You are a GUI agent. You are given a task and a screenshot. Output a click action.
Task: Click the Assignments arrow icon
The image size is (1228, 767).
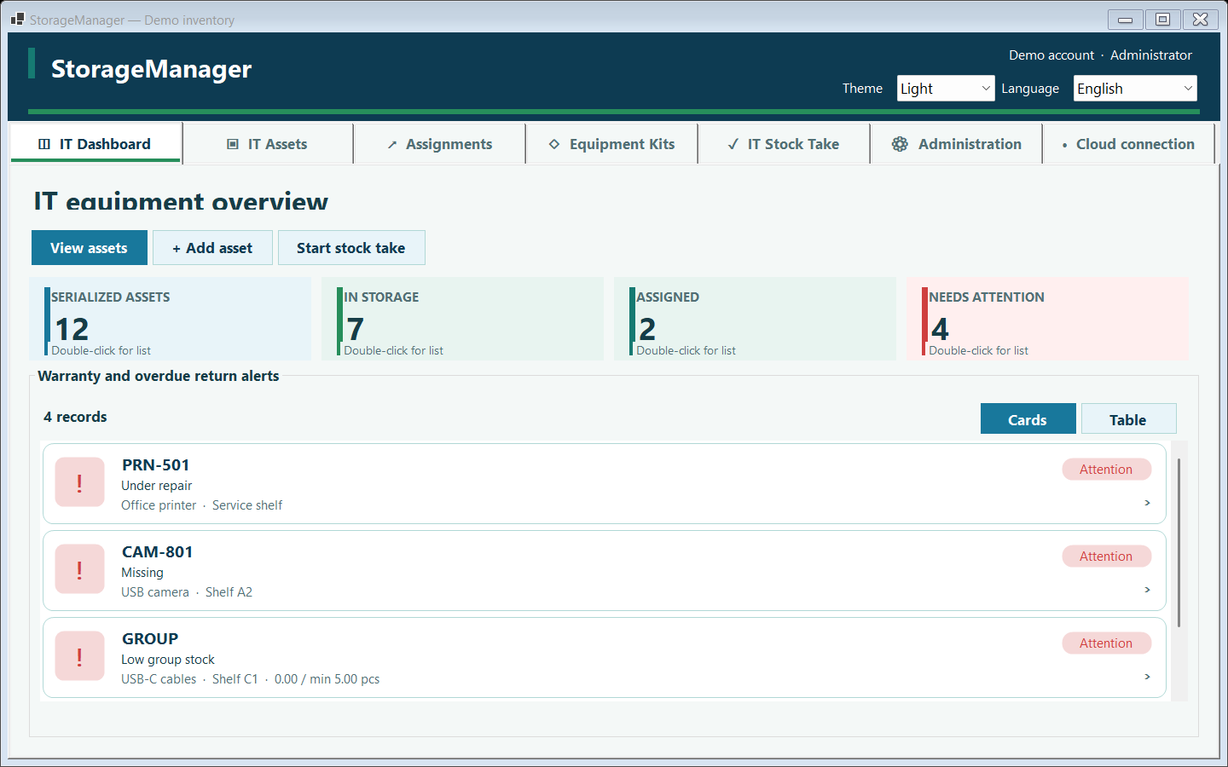click(x=392, y=145)
